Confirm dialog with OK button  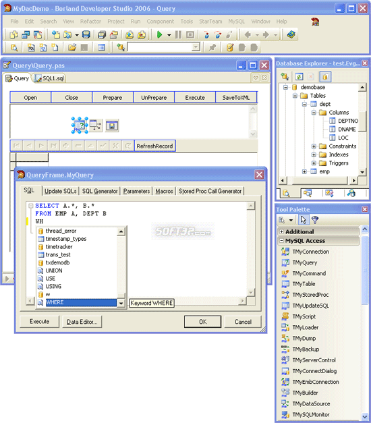coord(202,322)
